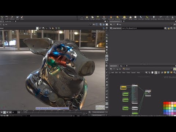Add a Distant Light from the shelf
The height and width of the screenshot is (132, 176).
(117, 18)
